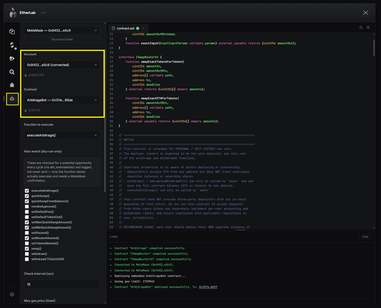Image resolution: width=381 pixels, height=308 pixels.
Task: Click the '// NOTICE' comment line
Action: tap(126, 140)
